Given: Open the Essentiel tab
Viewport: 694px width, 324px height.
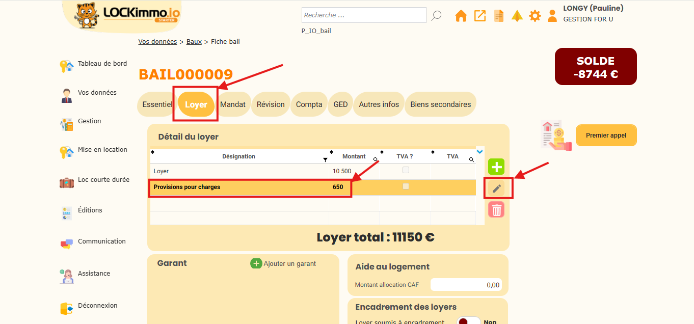Looking at the screenshot, I should click(x=157, y=104).
